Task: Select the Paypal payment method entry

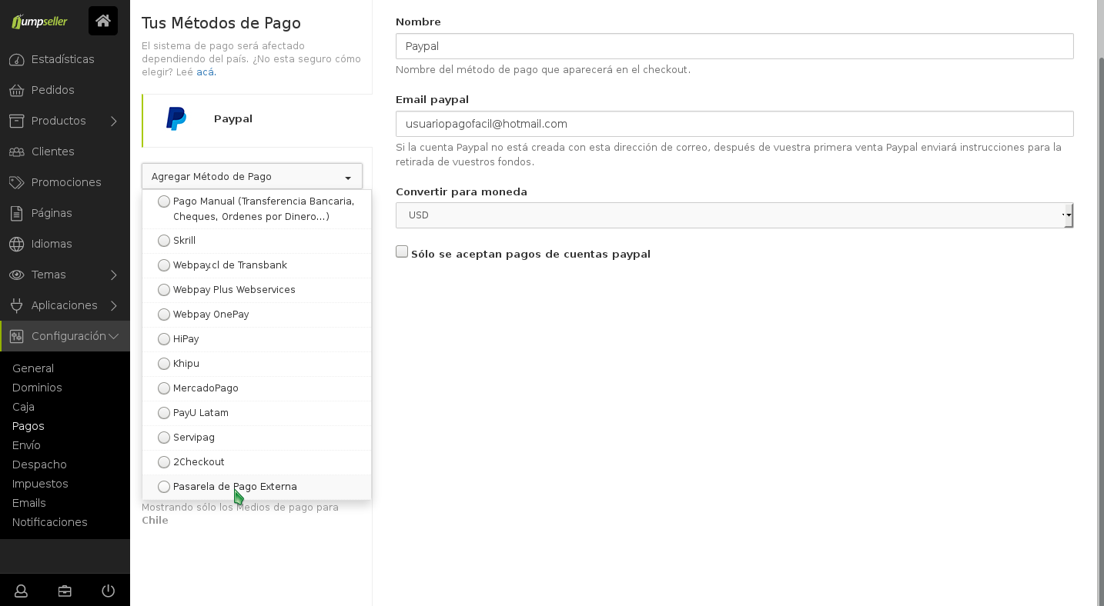Action: [x=257, y=120]
